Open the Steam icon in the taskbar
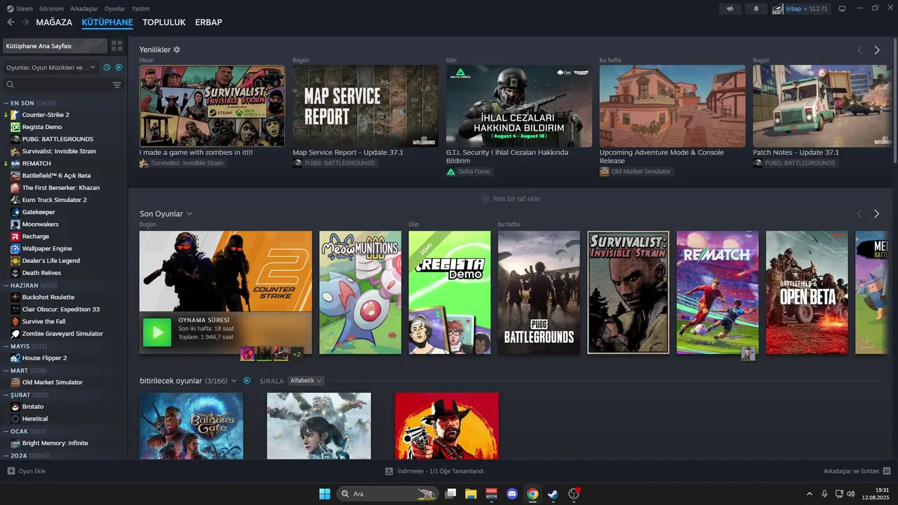 pyautogui.click(x=553, y=494)
